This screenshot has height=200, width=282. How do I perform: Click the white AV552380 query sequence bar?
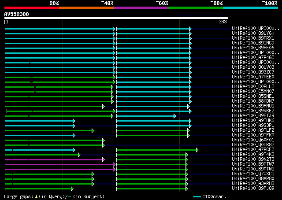[x=116, y=18]
